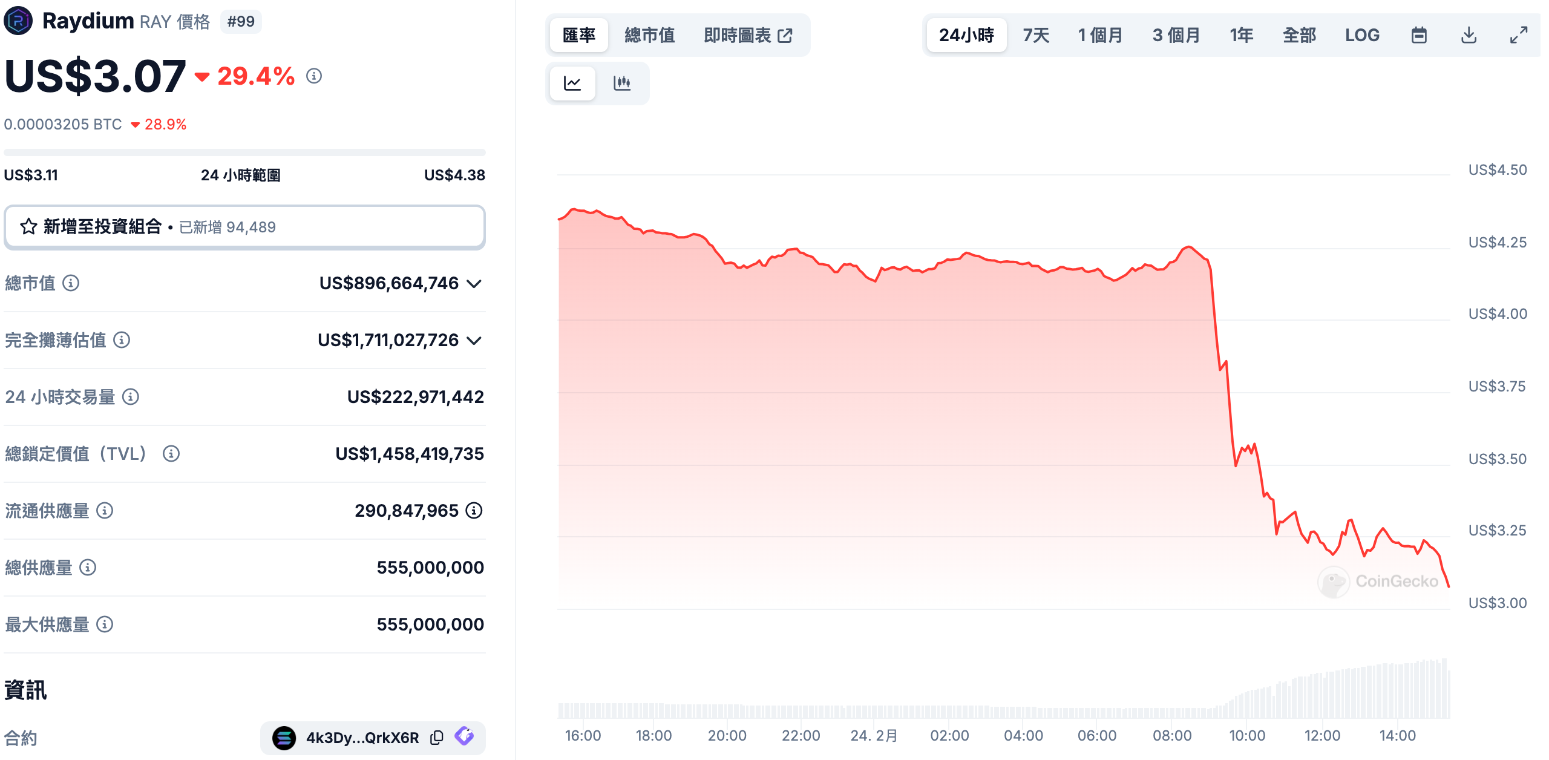Select the 匯率 chart tab
The height and width of the screenshot is (760, 1549).
pos(579,35)
